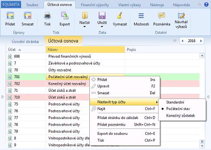The width and height of the screenshot is (211, 150).
Task: Open the right side panel arrow
Action: coord(208,97)
